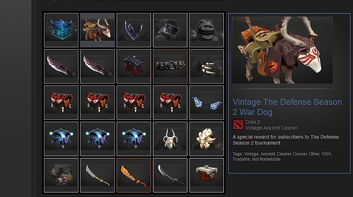Select the orange flame sword item
This screenshot has height=197, width=353.
tap(134, 175)
